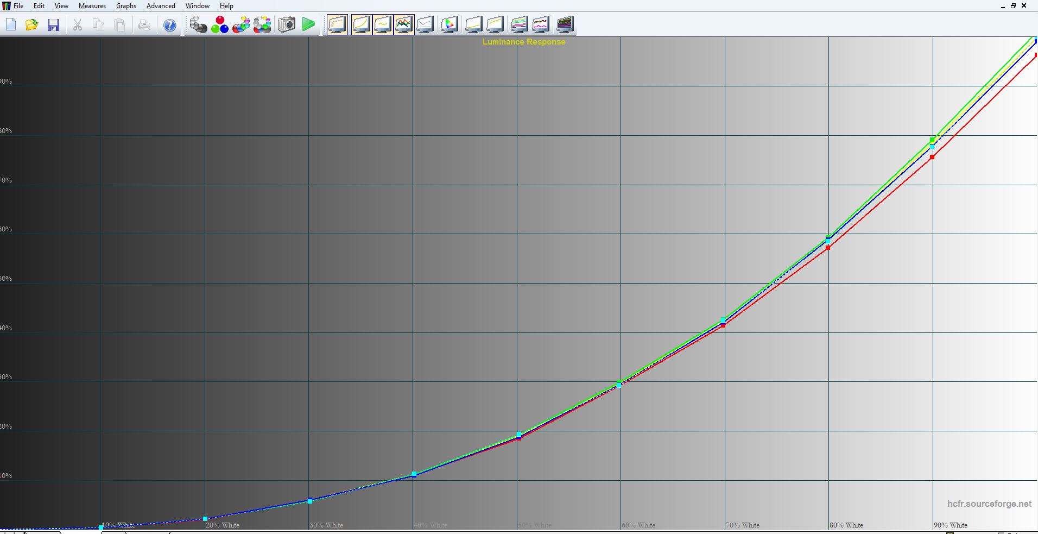
Task: Click the New document icon
Action: (11, 24)
